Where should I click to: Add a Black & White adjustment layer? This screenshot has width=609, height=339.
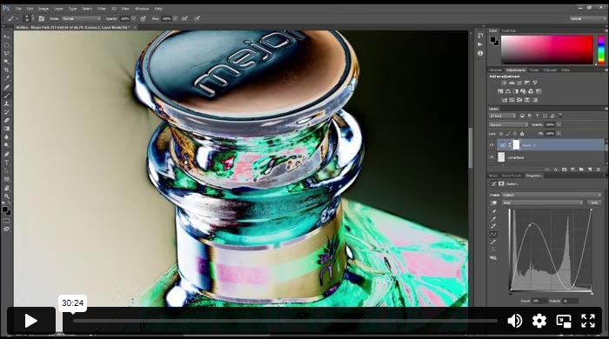(x=515, y=91)
